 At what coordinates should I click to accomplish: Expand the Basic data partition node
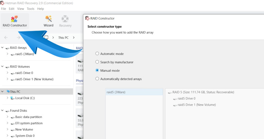[7, 117]
